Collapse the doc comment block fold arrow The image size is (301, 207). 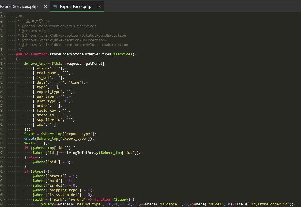pyautogui.click(x=5, y=17)
